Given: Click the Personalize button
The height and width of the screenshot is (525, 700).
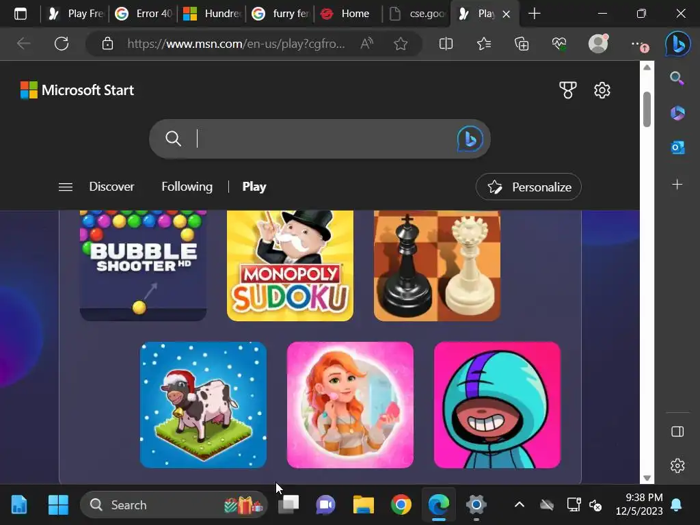Looking at the screenshot, I should point(528,187).
